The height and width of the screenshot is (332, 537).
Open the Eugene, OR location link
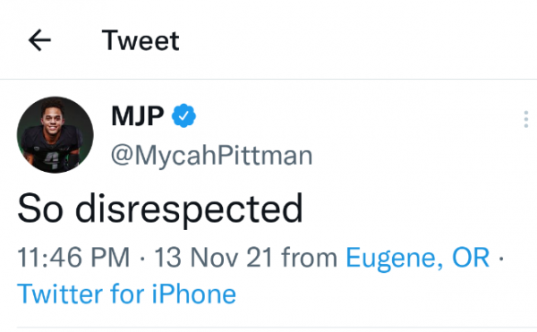tap(417, 258)
